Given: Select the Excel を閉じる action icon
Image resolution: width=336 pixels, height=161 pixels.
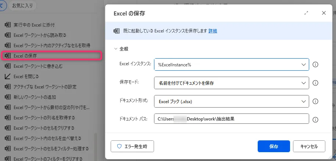Looking at the screenshot, I should tap(7, 77).
